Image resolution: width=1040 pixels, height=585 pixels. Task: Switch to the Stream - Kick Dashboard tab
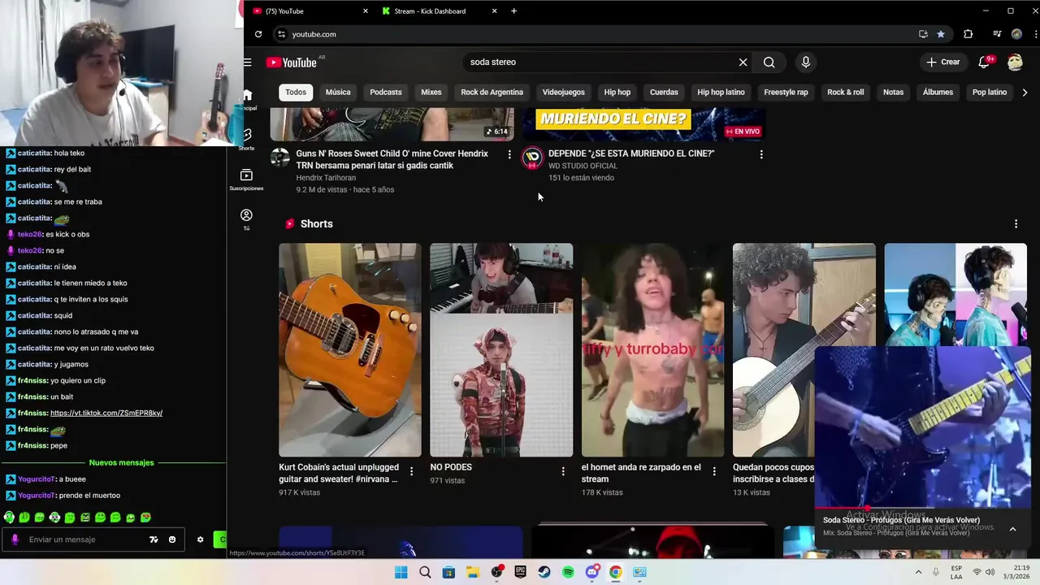[437, 11]
